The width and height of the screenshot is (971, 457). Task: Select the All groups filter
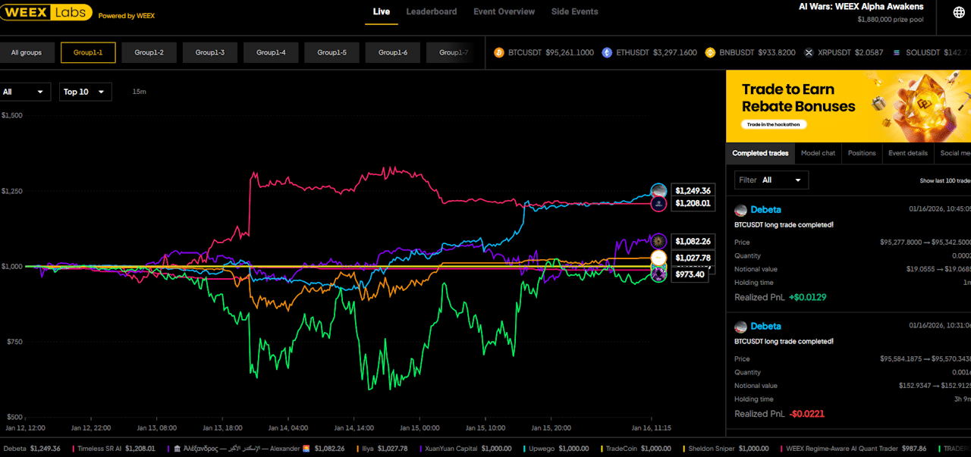tap(27, 53)
